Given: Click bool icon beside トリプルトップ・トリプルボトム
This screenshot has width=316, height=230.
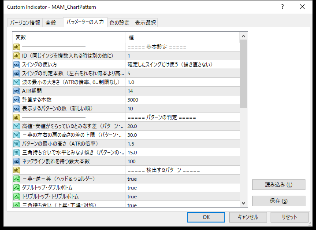Looking at the screenshot, I should [17, 197].
